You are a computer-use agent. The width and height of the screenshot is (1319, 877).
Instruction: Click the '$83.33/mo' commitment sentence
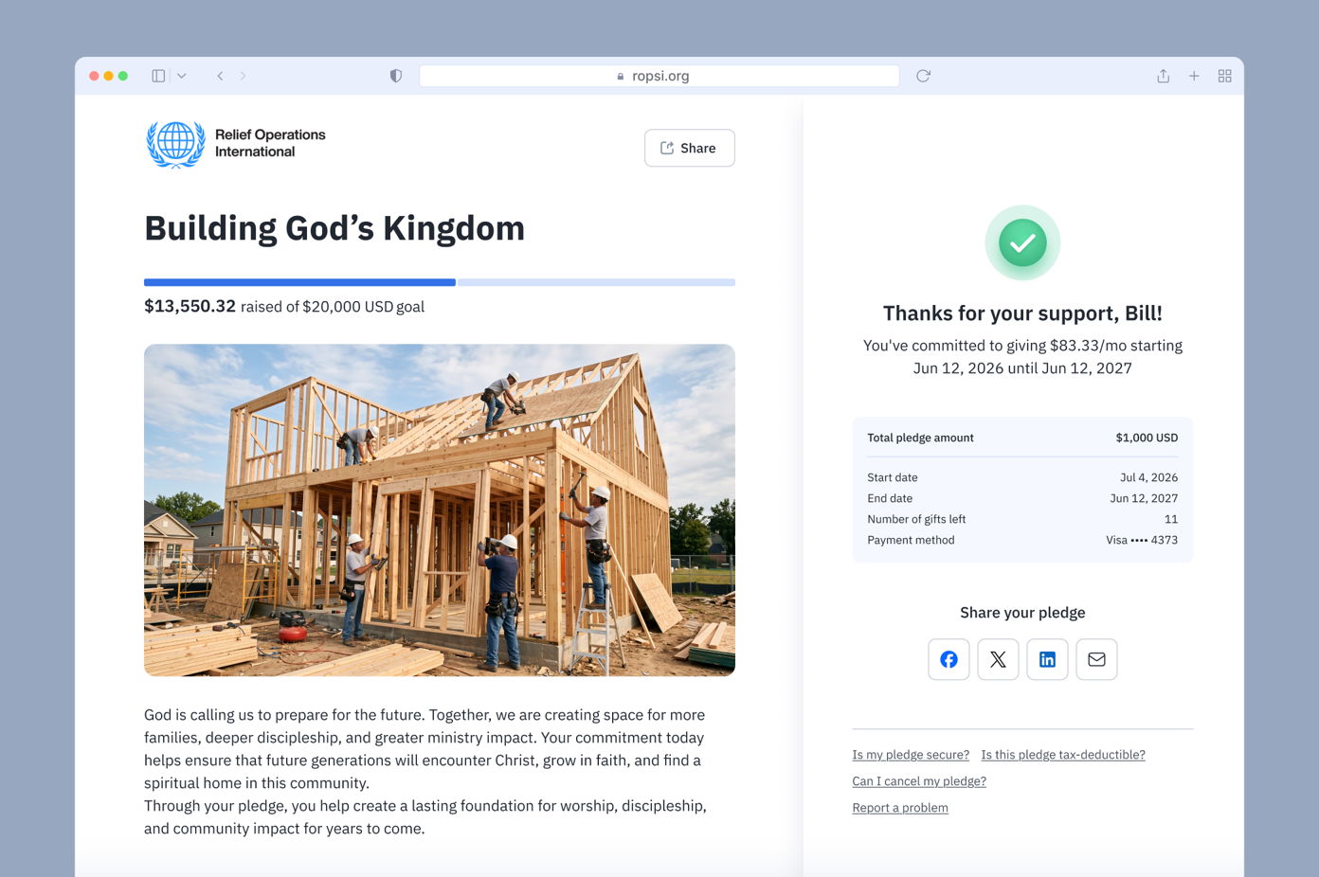[x=1022, y=357]
